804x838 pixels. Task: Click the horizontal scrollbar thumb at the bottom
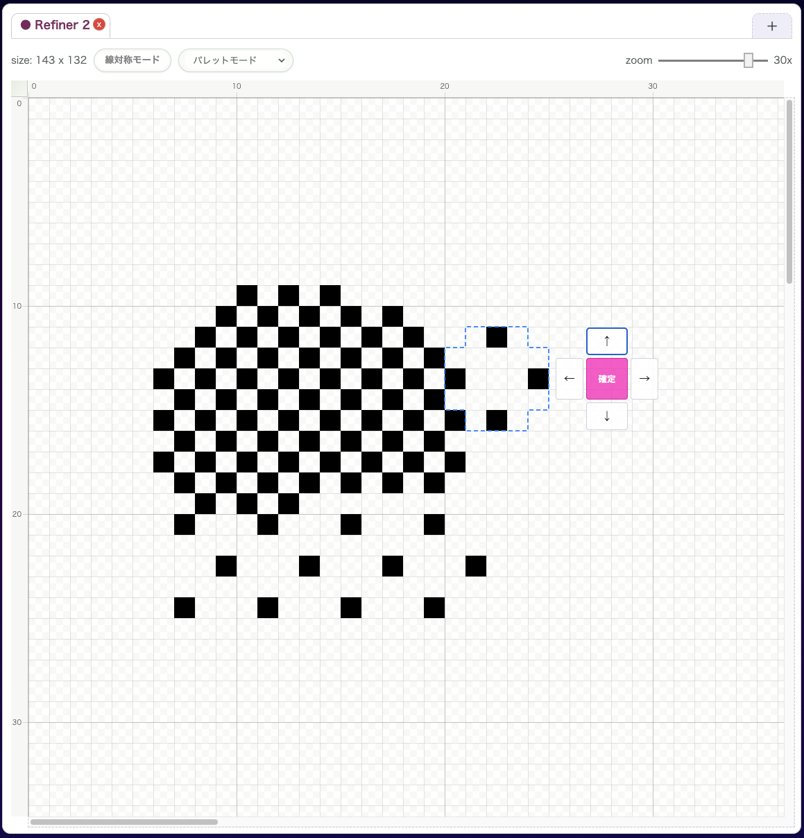coord(124,822)
